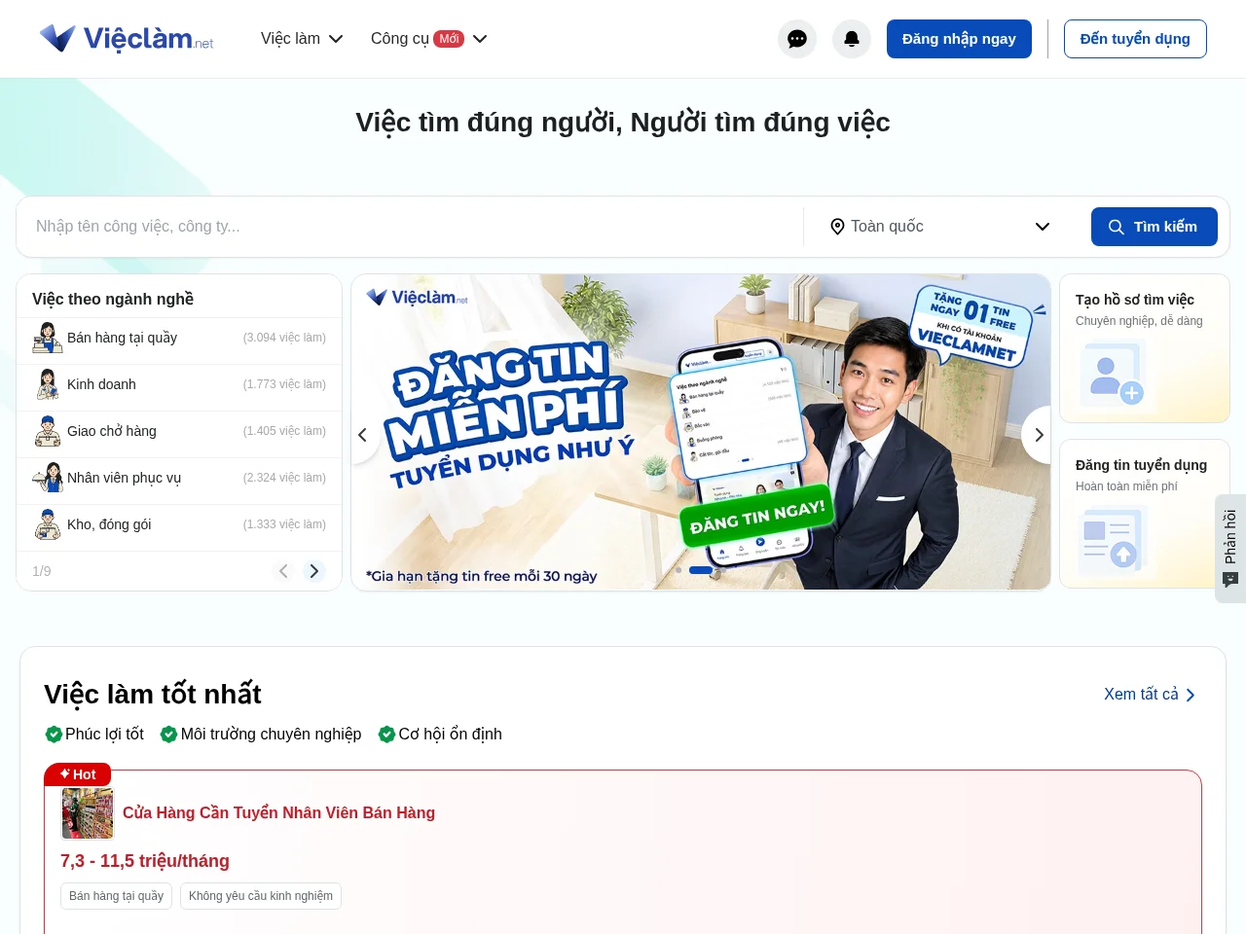Screen dimensions: 1246x934
Task: Click the Vieclam.net logo in header
Action: coord(127,38)
